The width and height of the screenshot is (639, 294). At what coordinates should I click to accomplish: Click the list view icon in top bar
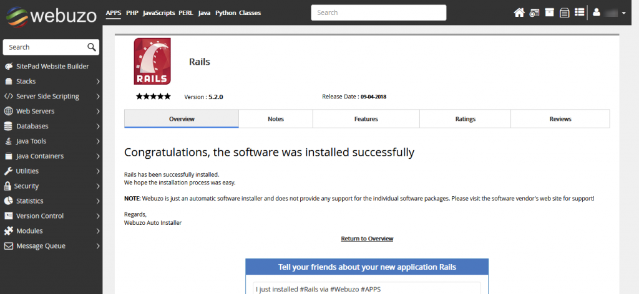click(x=580, y=12)
